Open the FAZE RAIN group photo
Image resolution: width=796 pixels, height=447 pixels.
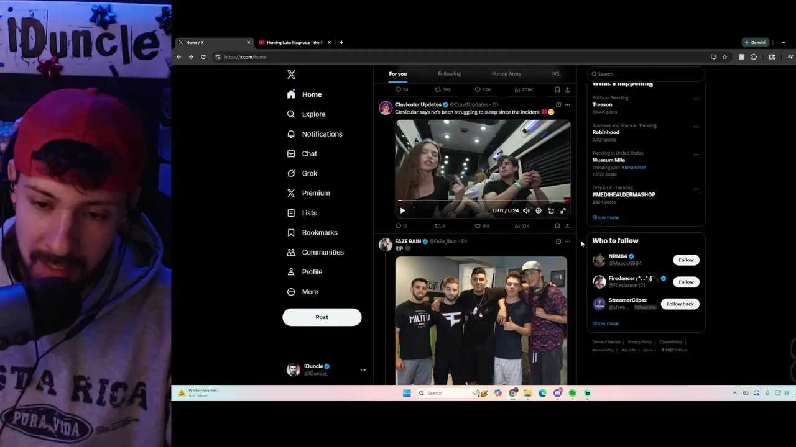pos(481,320)
